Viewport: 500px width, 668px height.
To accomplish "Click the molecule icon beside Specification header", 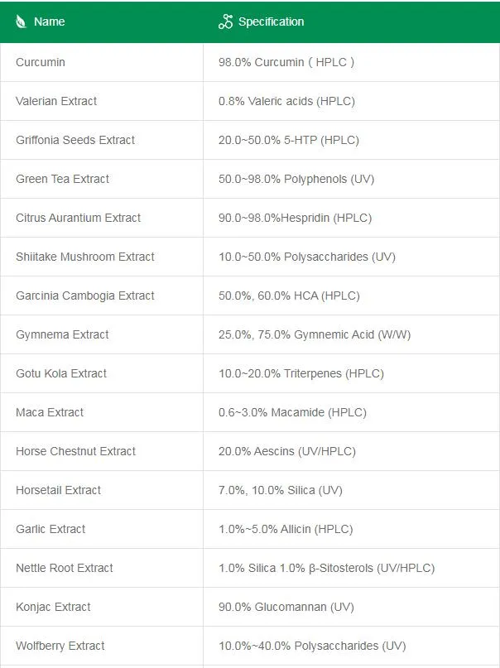I will pos(225,22).
